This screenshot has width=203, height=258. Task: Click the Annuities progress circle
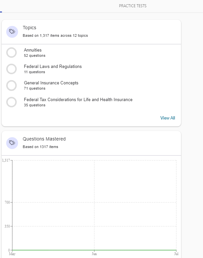[11, 53]
